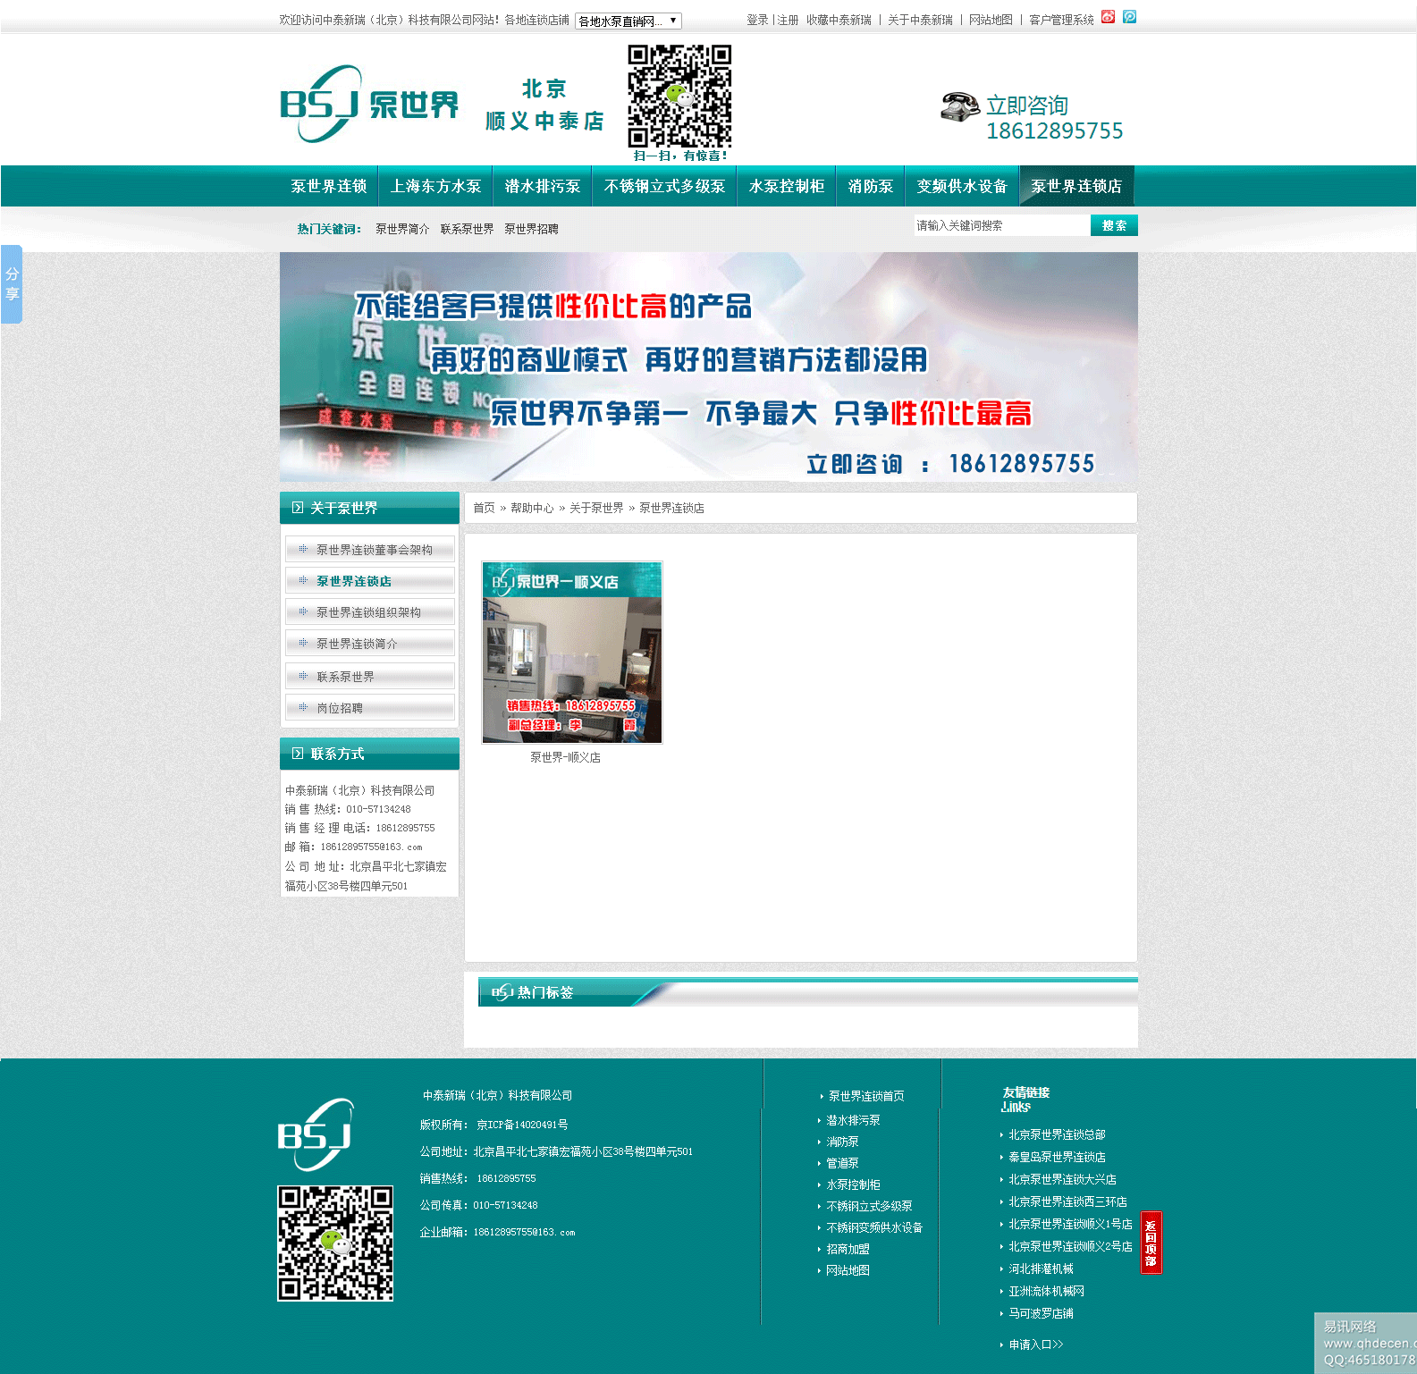Open the 水泵控制柜 navigation item
This screenshot has width=1417, height=1374.
pyautogui.click(x=787, y=186)
